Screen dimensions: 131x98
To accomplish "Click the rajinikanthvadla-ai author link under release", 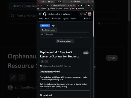I will coord(49,66).
